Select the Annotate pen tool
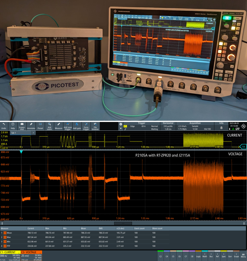This screenshot has width=247, height=261. (x=31, y=126)
